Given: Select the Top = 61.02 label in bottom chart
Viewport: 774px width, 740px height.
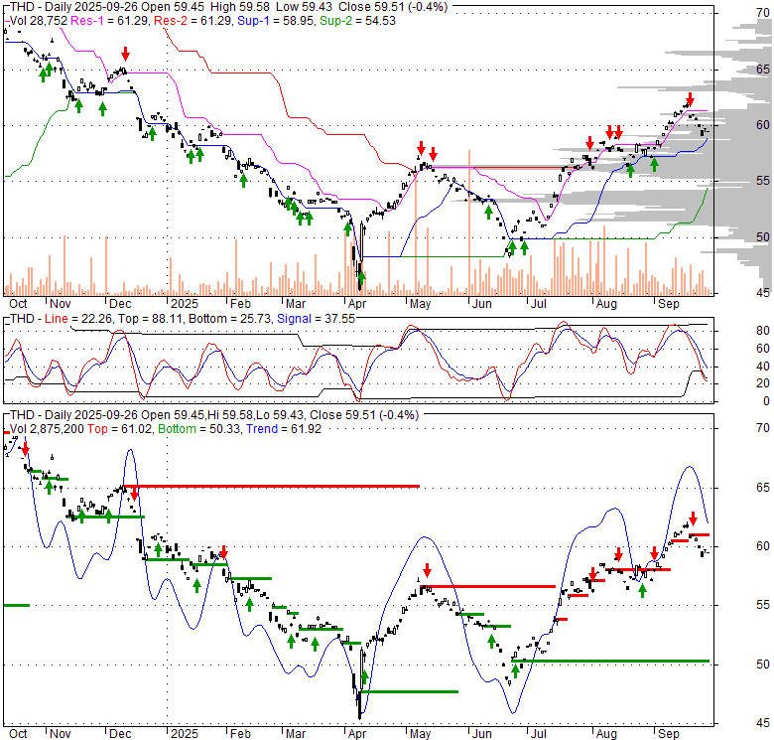Looking at the screenshot, I should [119, 429].
